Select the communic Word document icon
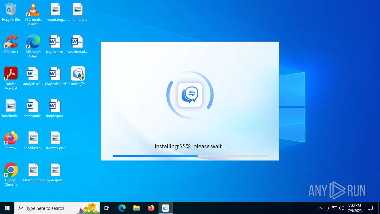The width and height of the screenshot is (380, 214). click(33, 109)
